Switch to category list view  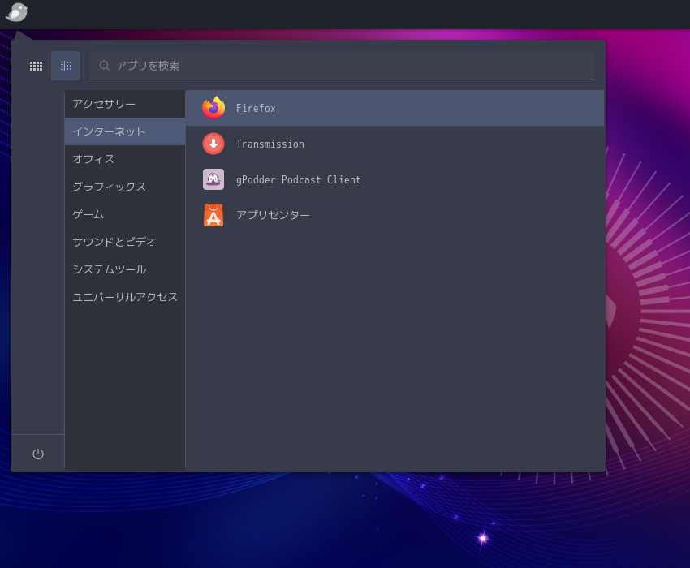(66, 66)
